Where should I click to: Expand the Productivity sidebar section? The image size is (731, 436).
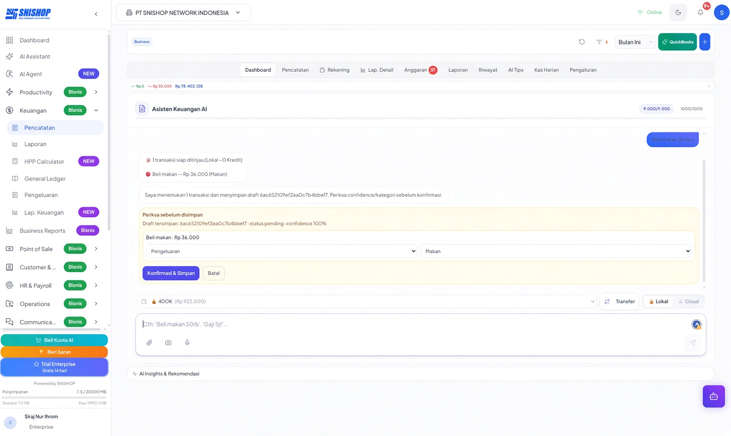pos(96,92)
